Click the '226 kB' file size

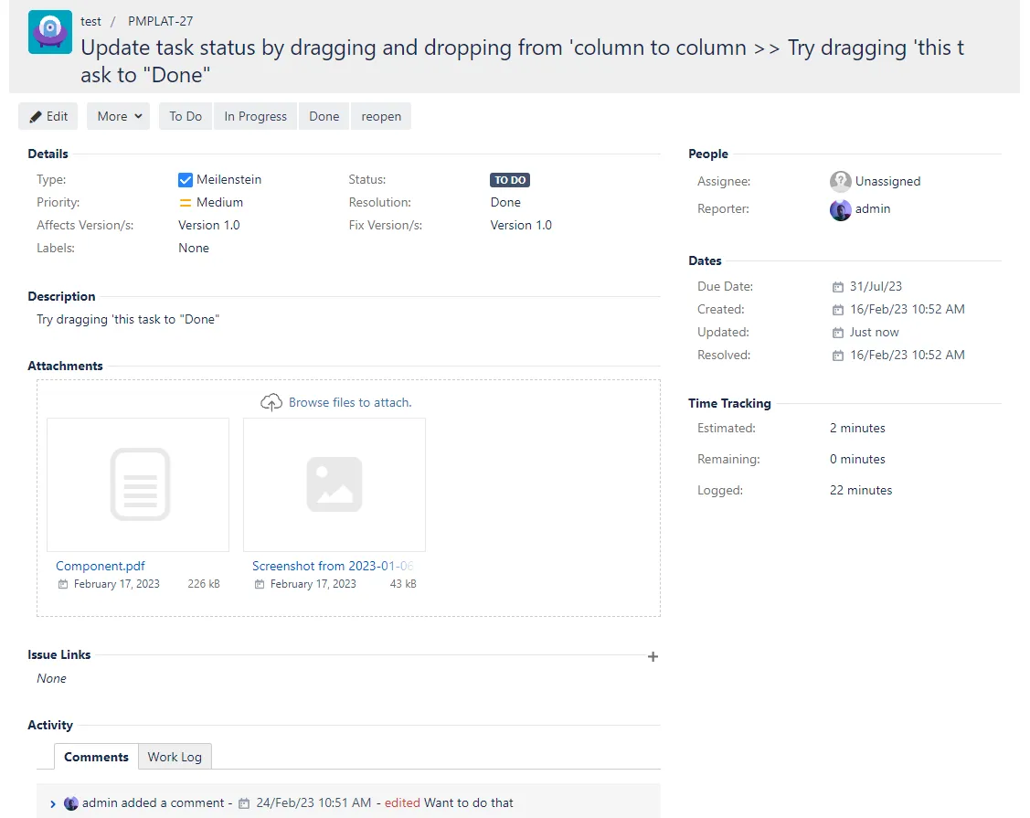pos(204,584)
